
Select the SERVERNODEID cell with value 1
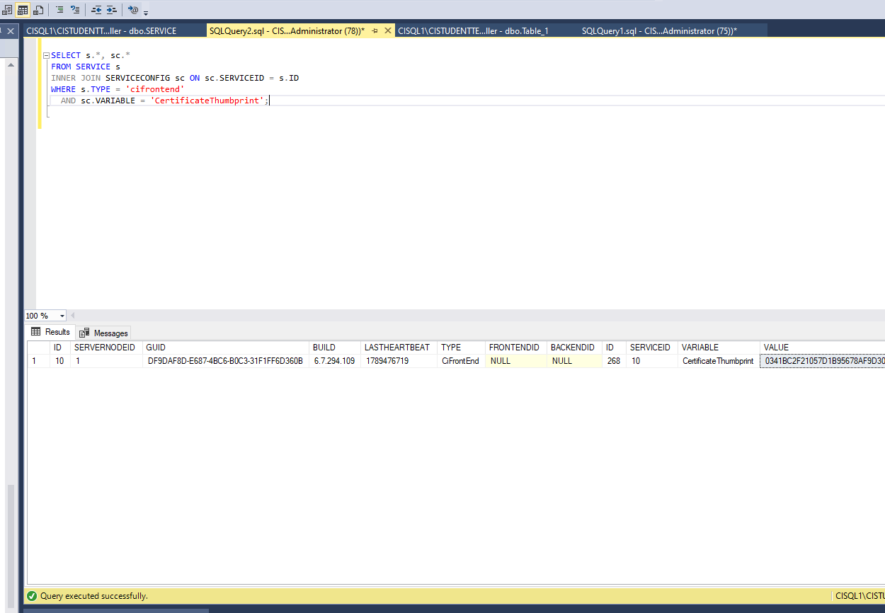[x=106, y=361]
